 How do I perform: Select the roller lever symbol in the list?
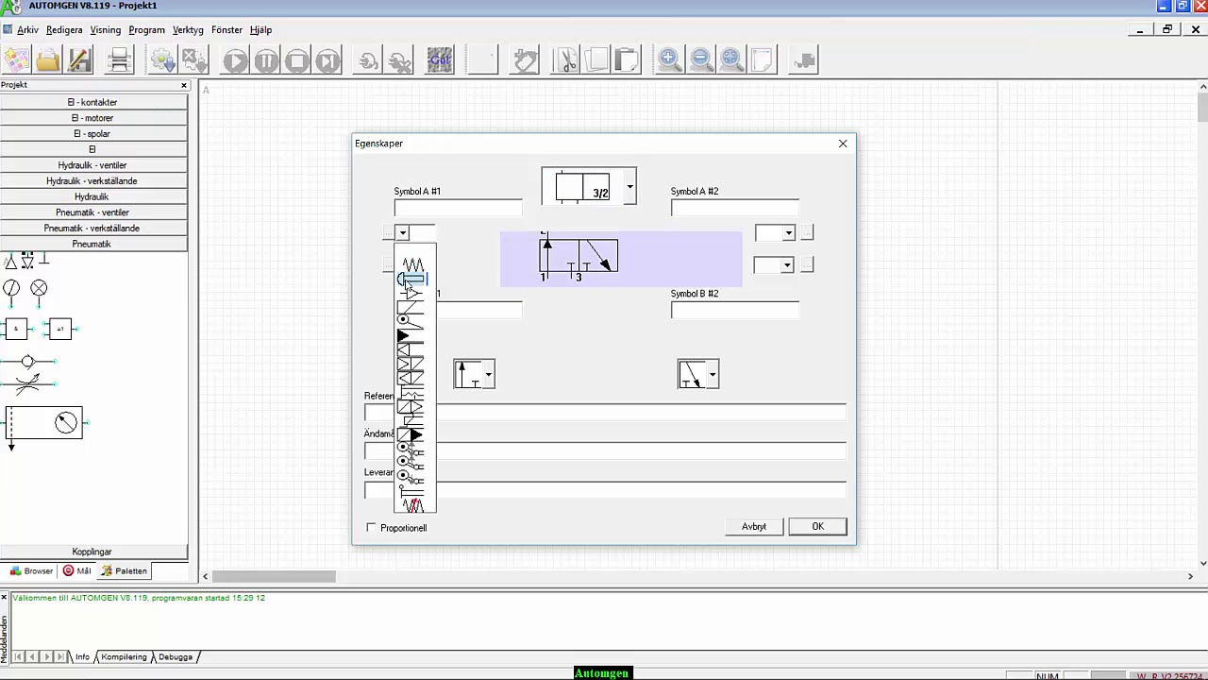coord(411,321)
